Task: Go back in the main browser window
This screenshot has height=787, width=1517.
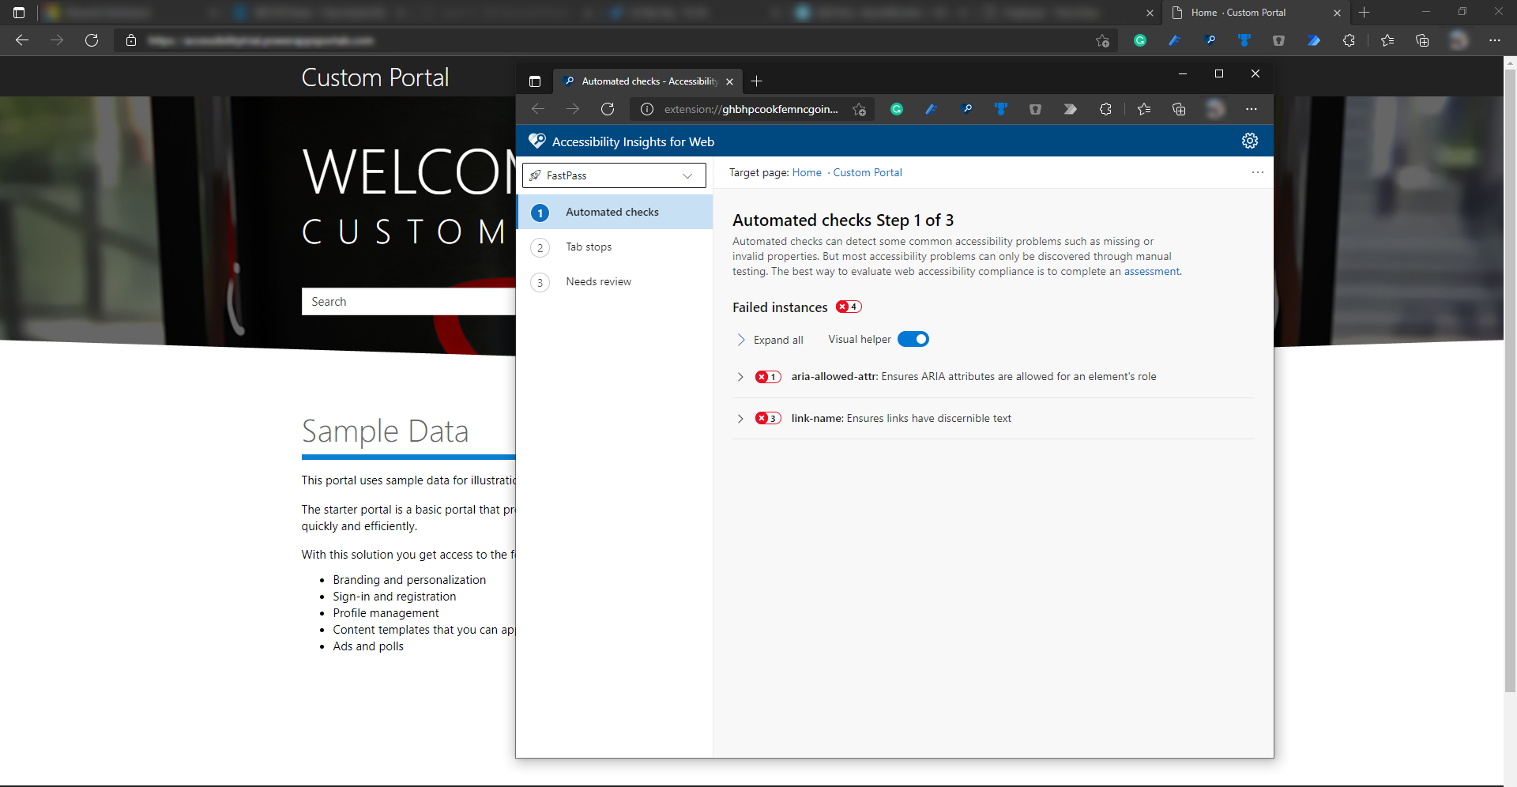Action: (x=22, y=40)
